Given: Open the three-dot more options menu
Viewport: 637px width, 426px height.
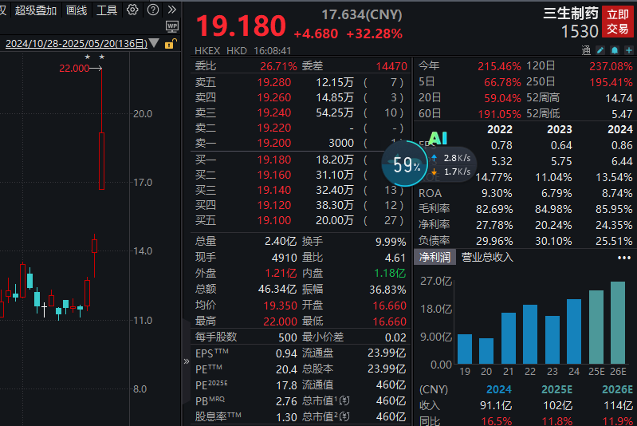Looking at the screenshot, I should point(623,258).
